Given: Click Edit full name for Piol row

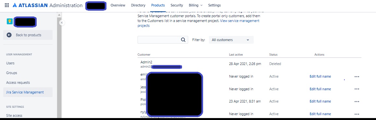Looking at the screenshot, I should tap(320, 101).
